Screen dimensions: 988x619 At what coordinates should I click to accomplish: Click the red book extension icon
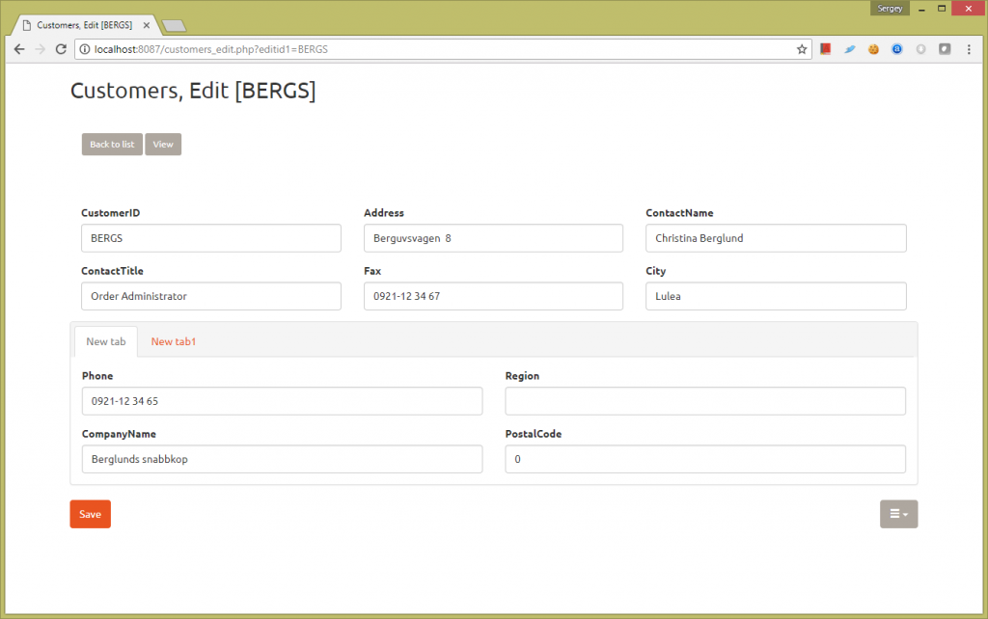click(x=825, y=48)
